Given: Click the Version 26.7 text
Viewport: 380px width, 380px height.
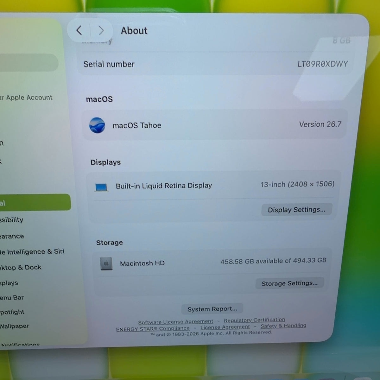Looking at the screenshot, I should coord(320,124).
